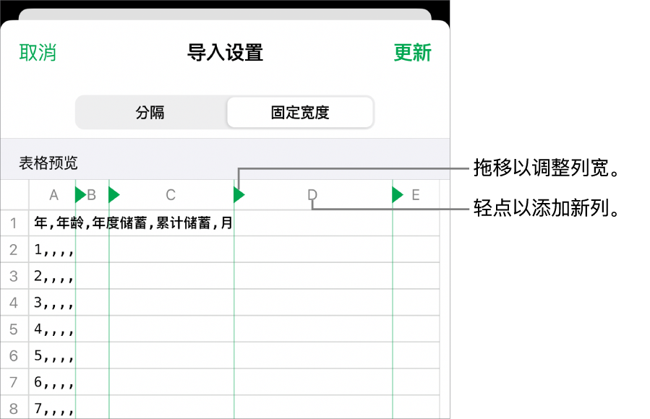Select row header 4
Image resolution: width=650 pixels, height=419 pixels.
click(14, 303)
